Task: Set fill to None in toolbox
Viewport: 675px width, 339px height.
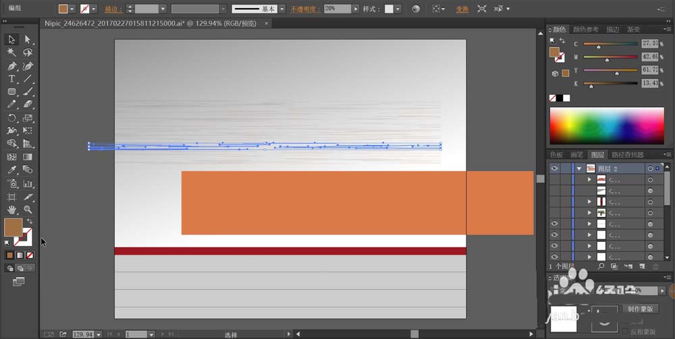Action: click(30, 255)
